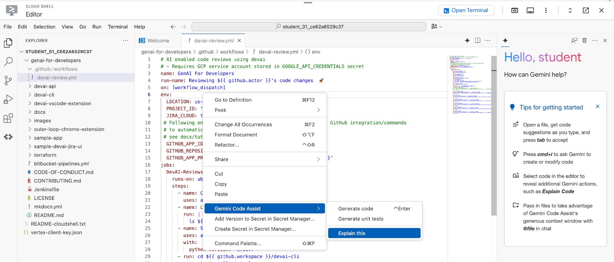The width and height of the screenshot is (614, 262).
Task: Click the Gemini sparkle icon in editor toolbar
Action: (467, 41)
